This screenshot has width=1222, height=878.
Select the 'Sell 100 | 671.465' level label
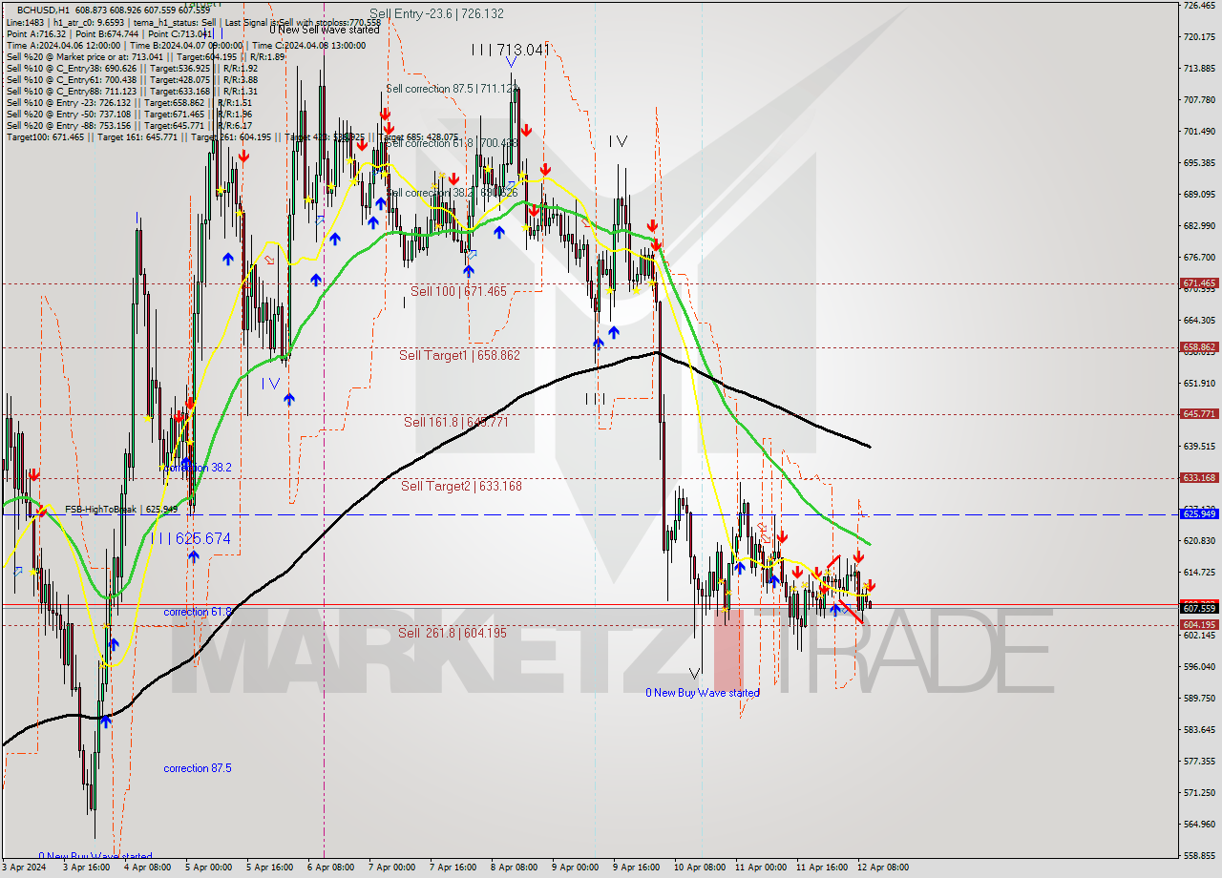click(458, 291)
